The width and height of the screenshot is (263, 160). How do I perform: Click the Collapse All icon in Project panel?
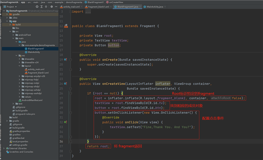pyautogui.click(x=46, y=7)
